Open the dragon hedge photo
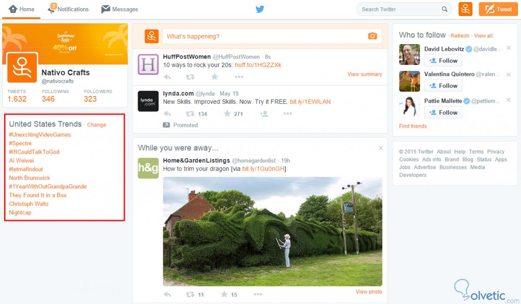 [273, 231]
